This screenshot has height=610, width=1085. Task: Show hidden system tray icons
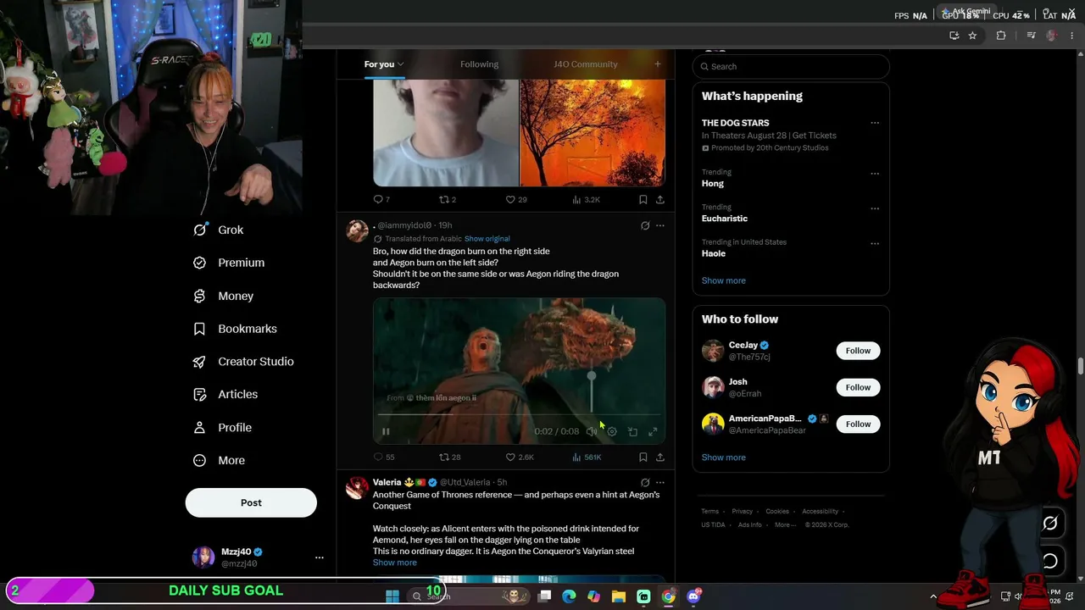click(x=933, y=596)
